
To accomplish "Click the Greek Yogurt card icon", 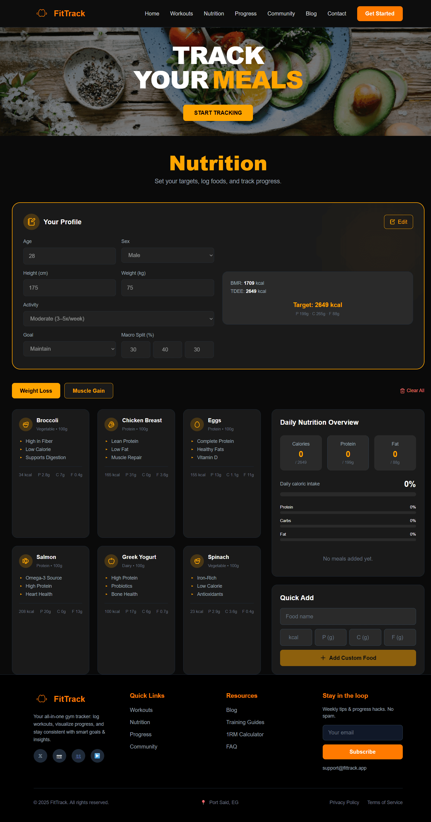I will pyautogui.click(x=112, y=561).
